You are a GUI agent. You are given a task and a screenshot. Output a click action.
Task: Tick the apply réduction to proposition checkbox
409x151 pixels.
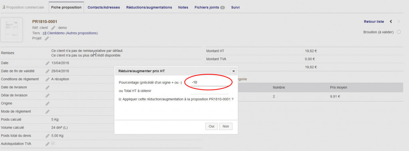(x=120, y=99)
